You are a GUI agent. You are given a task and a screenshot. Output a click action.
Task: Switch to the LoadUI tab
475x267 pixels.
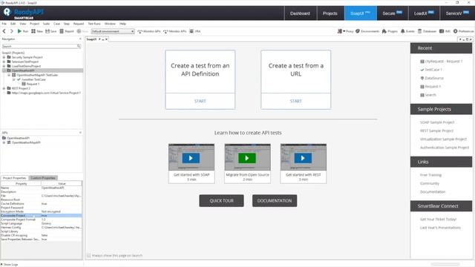tap(424, 13)
